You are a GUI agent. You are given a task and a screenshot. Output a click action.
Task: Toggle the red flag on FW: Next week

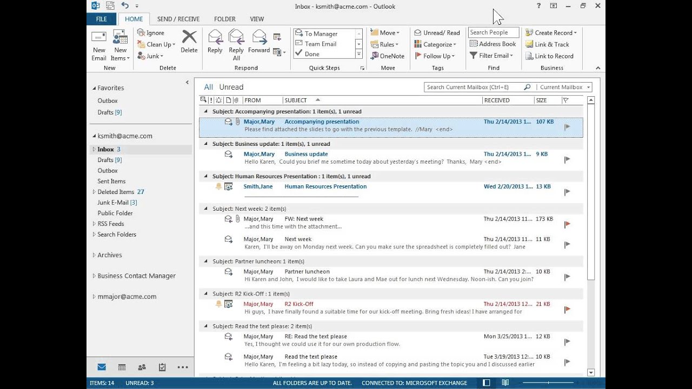(x=567, y=224)
